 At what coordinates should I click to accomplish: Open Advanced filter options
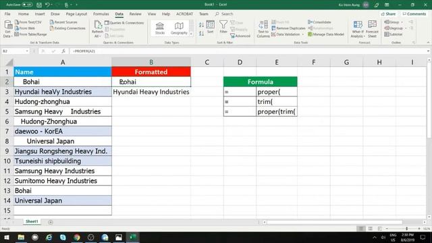(240, 36)
